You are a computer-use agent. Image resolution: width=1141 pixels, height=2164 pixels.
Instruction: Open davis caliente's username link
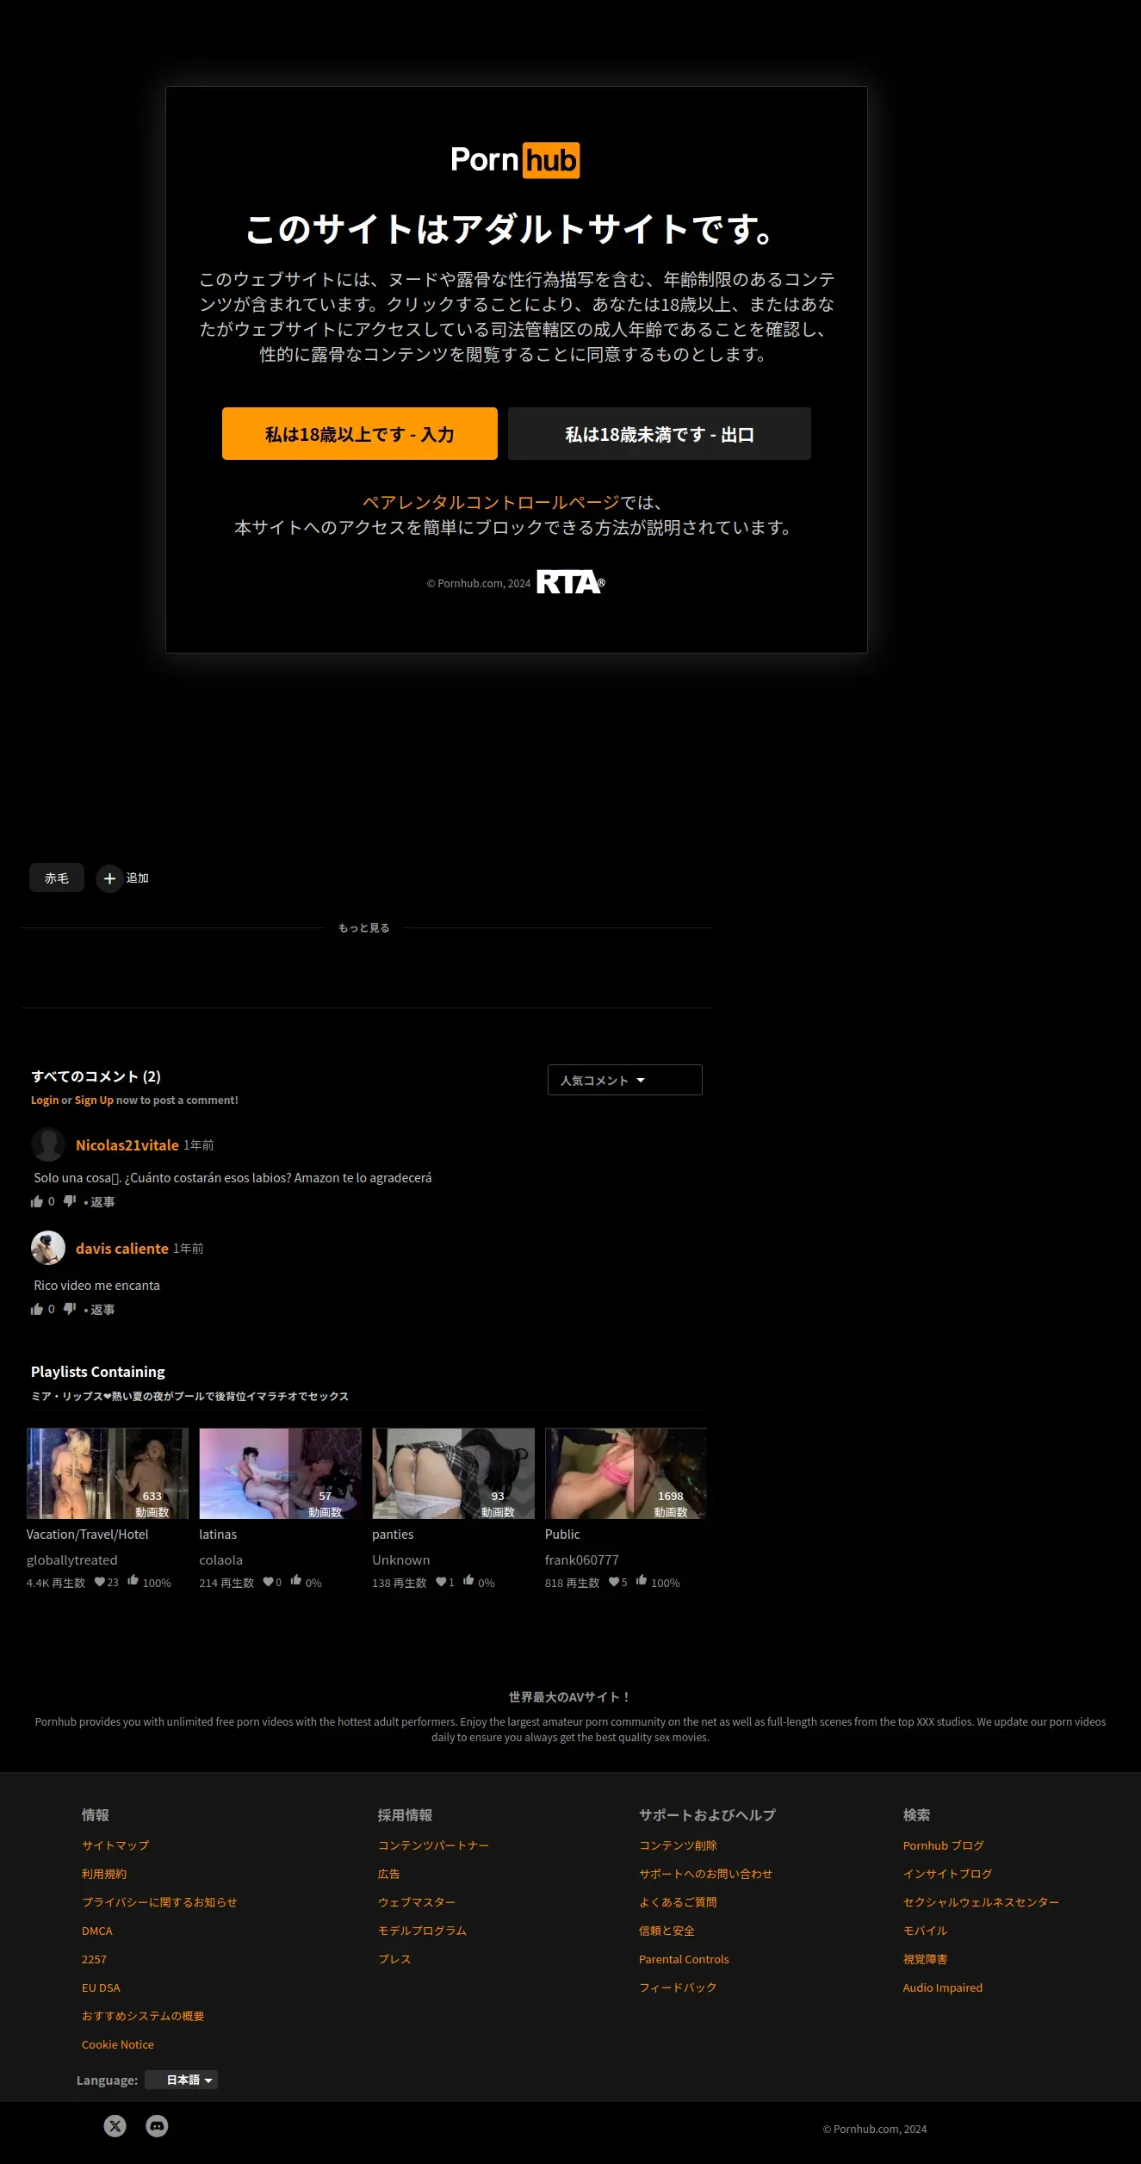[122, 1249]
